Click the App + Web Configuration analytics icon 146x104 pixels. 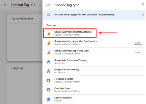coord(48,43)
